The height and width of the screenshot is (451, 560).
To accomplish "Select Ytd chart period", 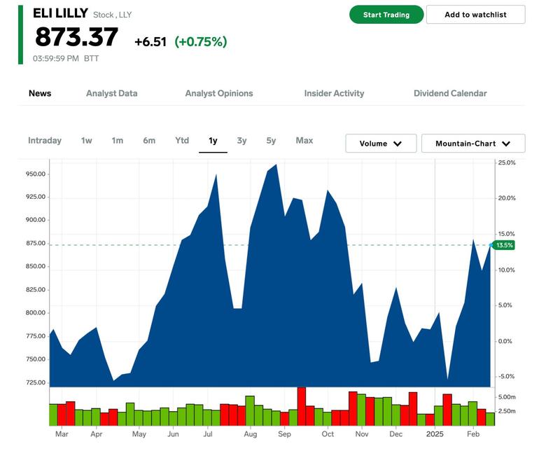I will click(182, 141).
